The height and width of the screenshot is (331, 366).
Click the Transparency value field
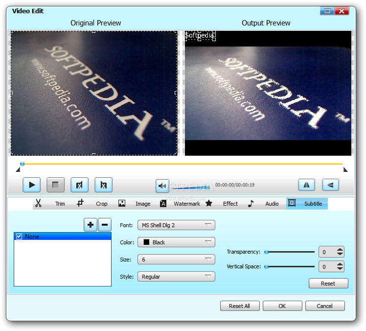point(327,252)
